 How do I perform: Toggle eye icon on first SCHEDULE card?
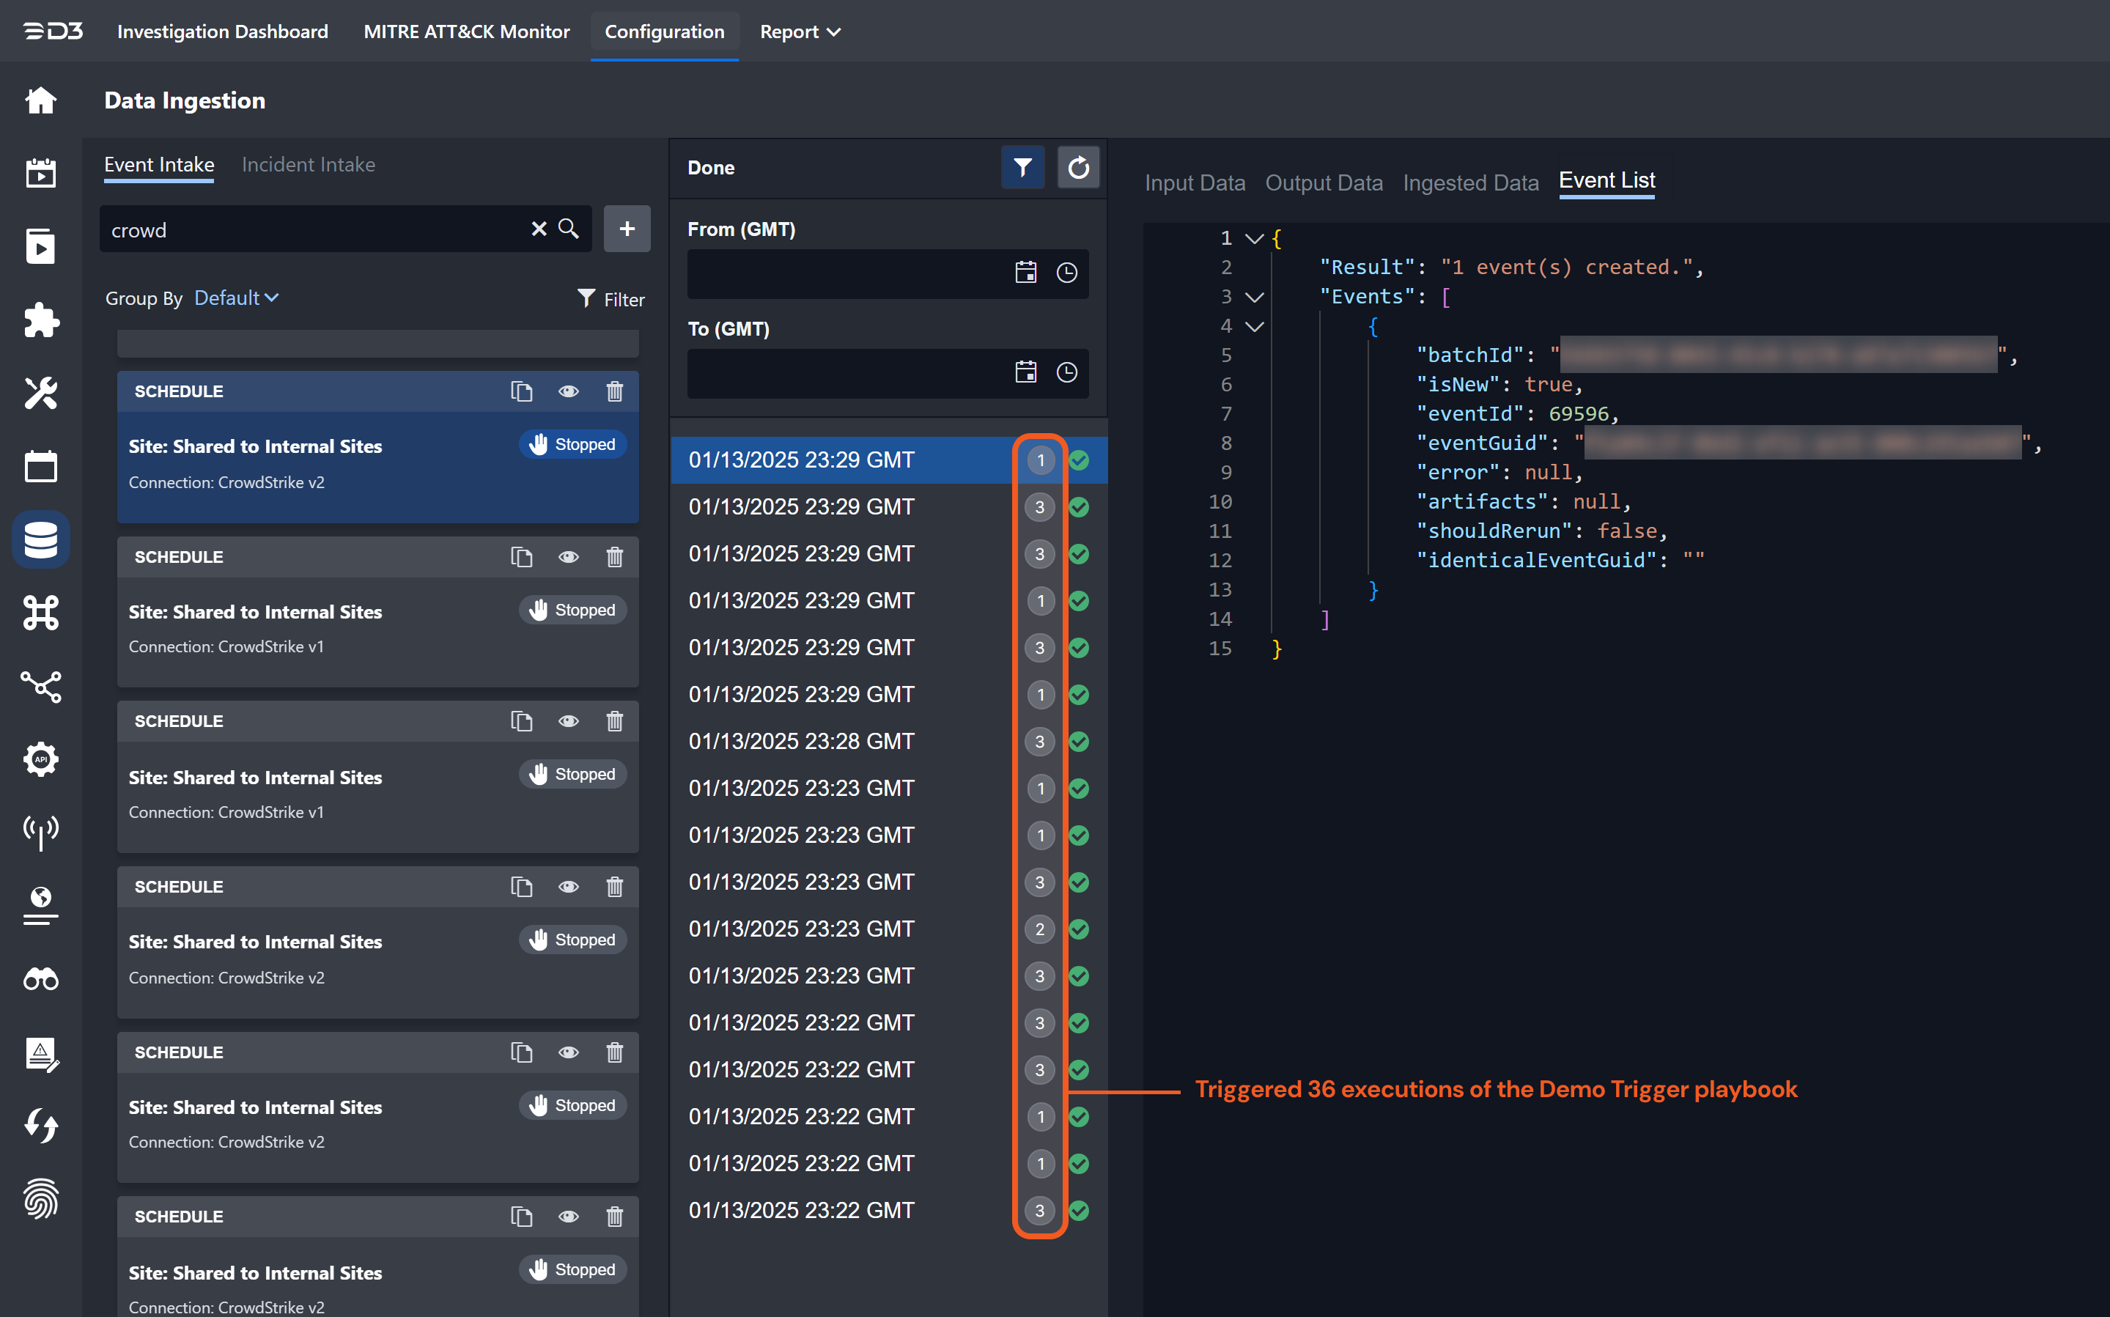[568, 391]
